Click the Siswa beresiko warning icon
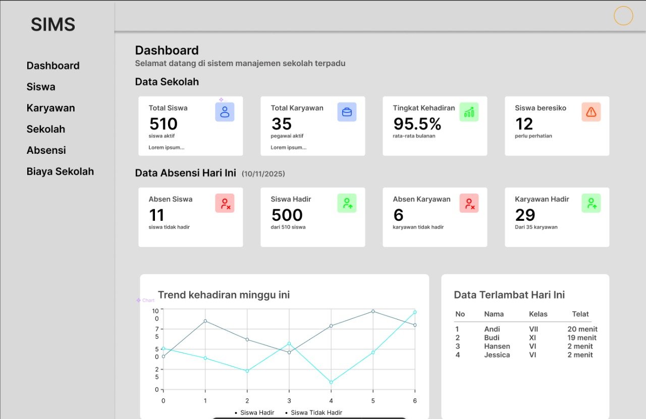This screenshot has height=419, width=646. pyautogui.click(x=591, y=112)
